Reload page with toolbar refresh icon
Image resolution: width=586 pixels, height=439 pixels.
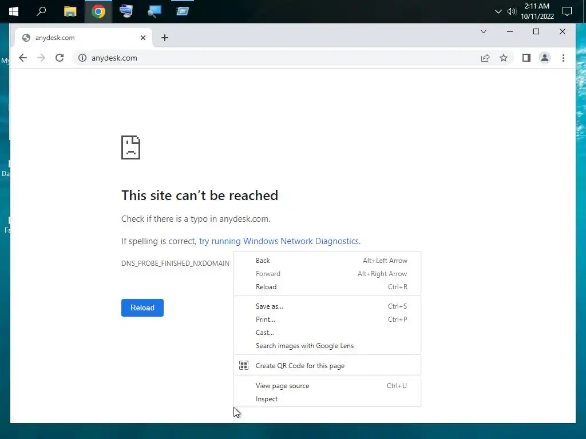[60, 58]
